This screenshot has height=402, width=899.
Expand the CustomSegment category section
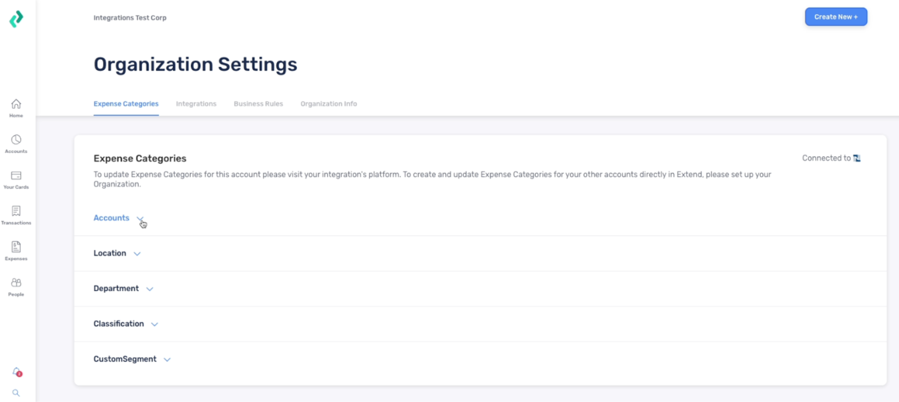(167, 360)
